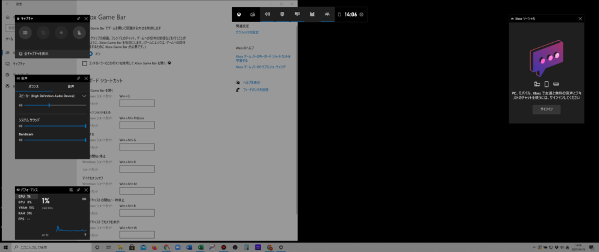
Task: Click the shortcut field under Win+Alt+M
Action: 136,191
